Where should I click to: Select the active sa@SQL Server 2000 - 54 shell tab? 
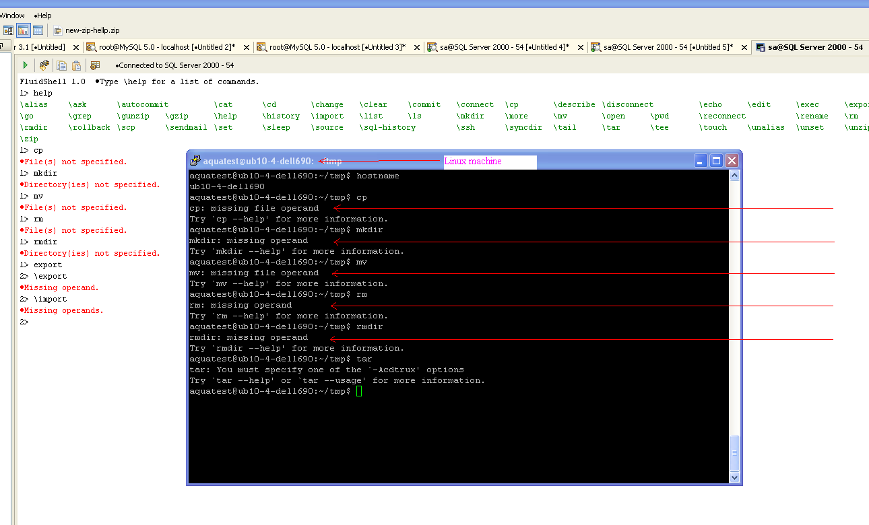click(810, 47)
